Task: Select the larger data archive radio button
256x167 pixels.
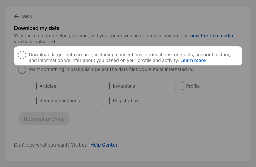Action: point(22,55)
